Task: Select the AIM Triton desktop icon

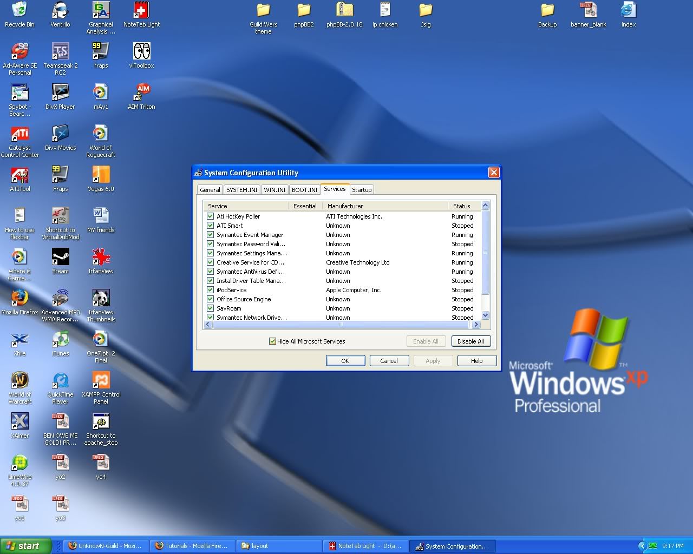Action: point(141,97)
